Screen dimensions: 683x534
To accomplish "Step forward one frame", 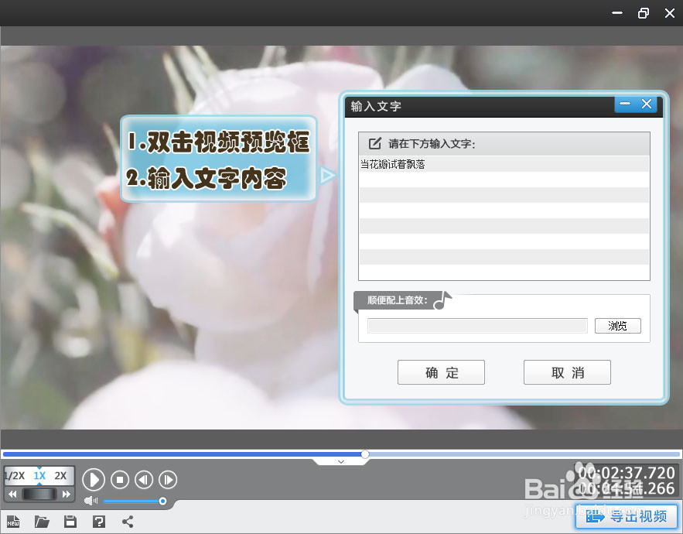I will click(x=168, y=480).
